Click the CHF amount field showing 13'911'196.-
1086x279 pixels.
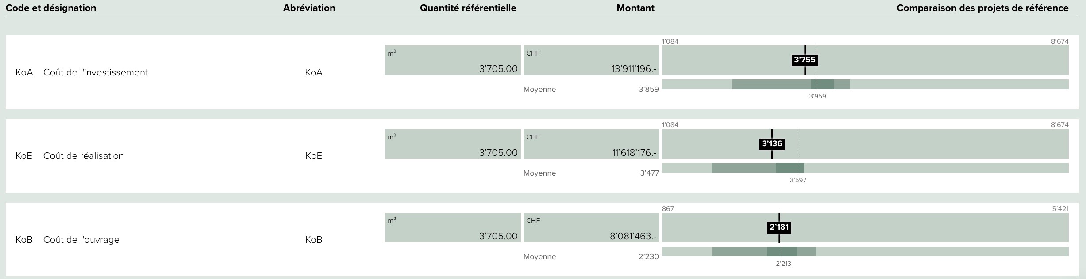pyautogui.click(x=591, y=60)
